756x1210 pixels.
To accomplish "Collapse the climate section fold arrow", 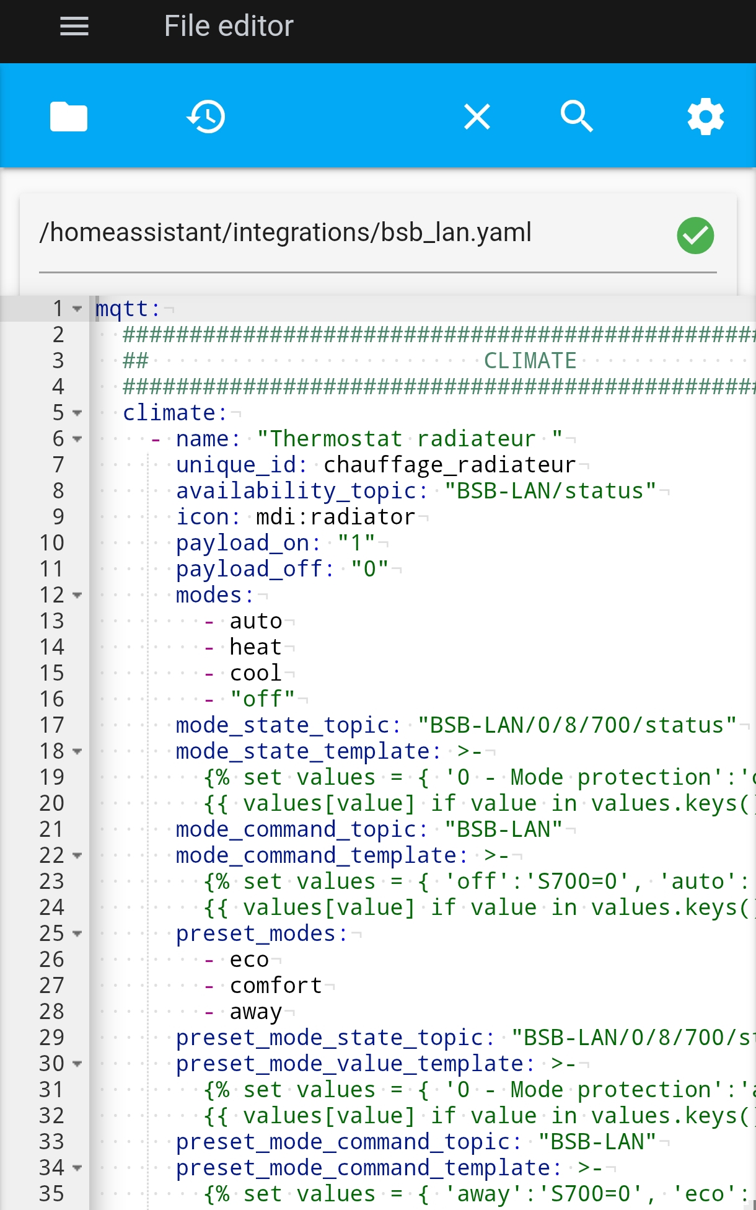I will click(x=77, y=413).
